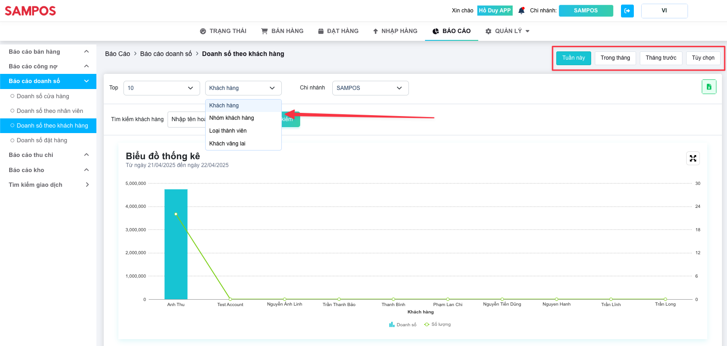Viewport: 727px width, 346px height.
Task: Open the VI language selector
Action: (x=664, y=11)
